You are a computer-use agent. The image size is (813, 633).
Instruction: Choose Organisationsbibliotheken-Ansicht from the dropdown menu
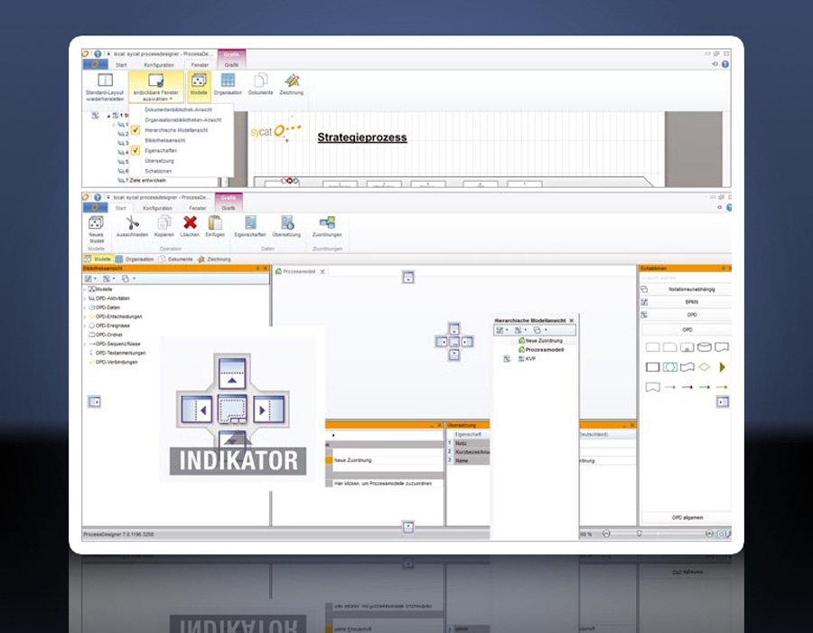tap(183, 120)
